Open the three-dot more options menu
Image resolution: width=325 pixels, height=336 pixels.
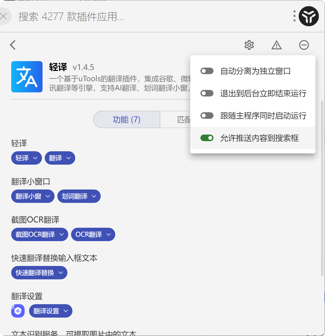(x=295, y=16)
